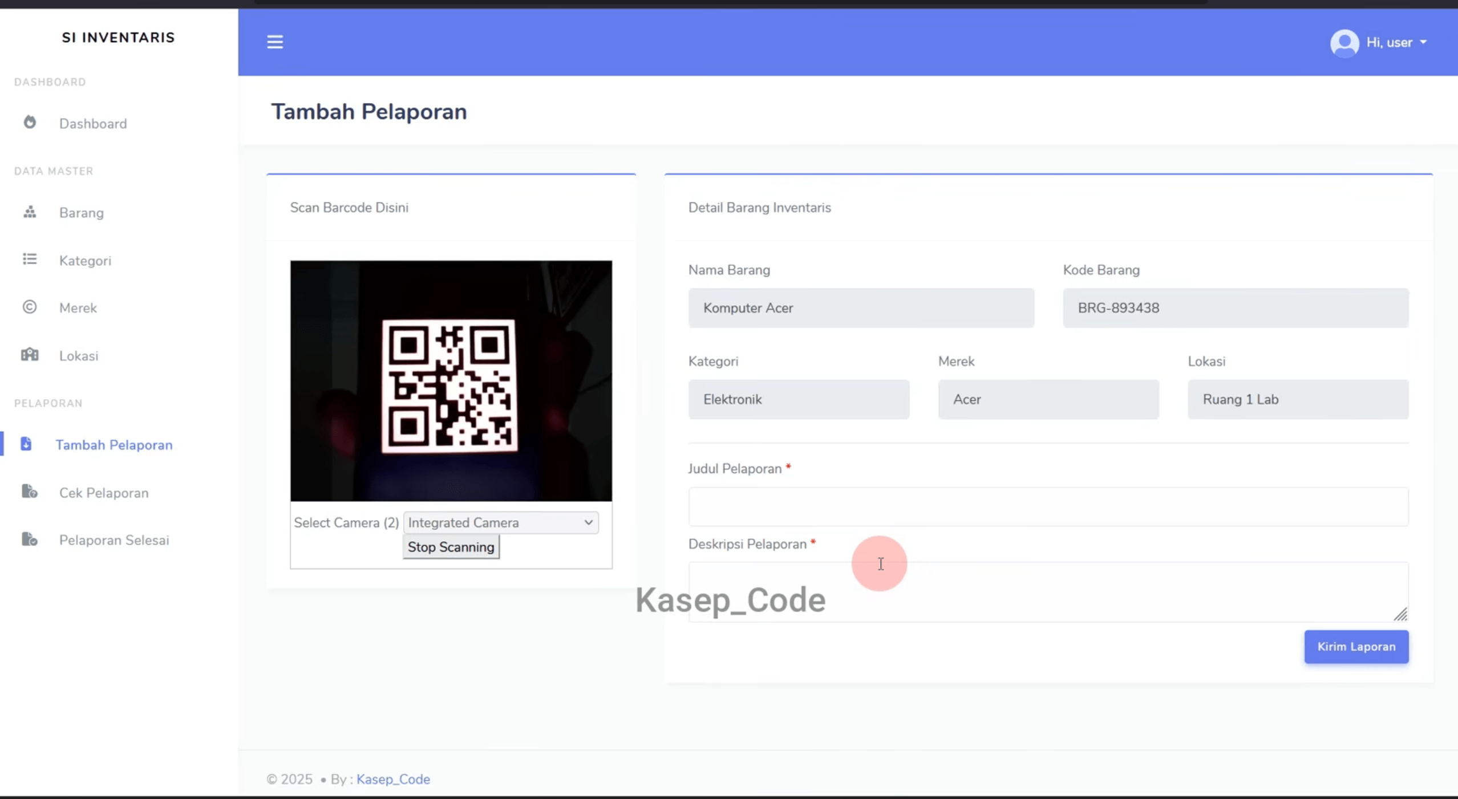Click the Tambah Pelaporan file icon

[x=26, y=444]
